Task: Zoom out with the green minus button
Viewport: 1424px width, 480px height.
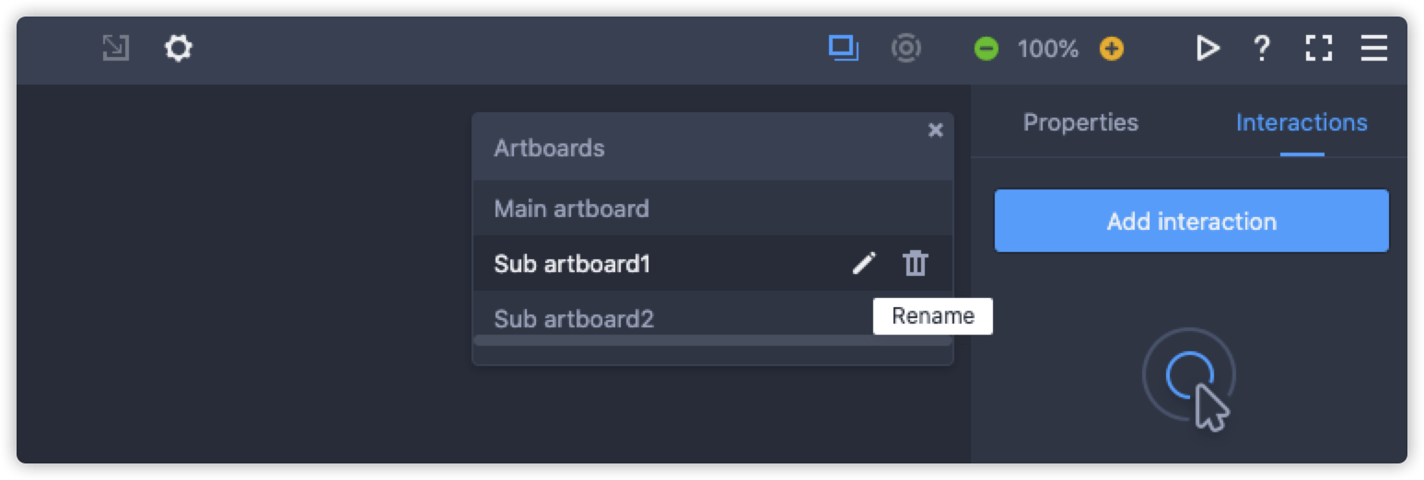Action: [x=986, y=49]
